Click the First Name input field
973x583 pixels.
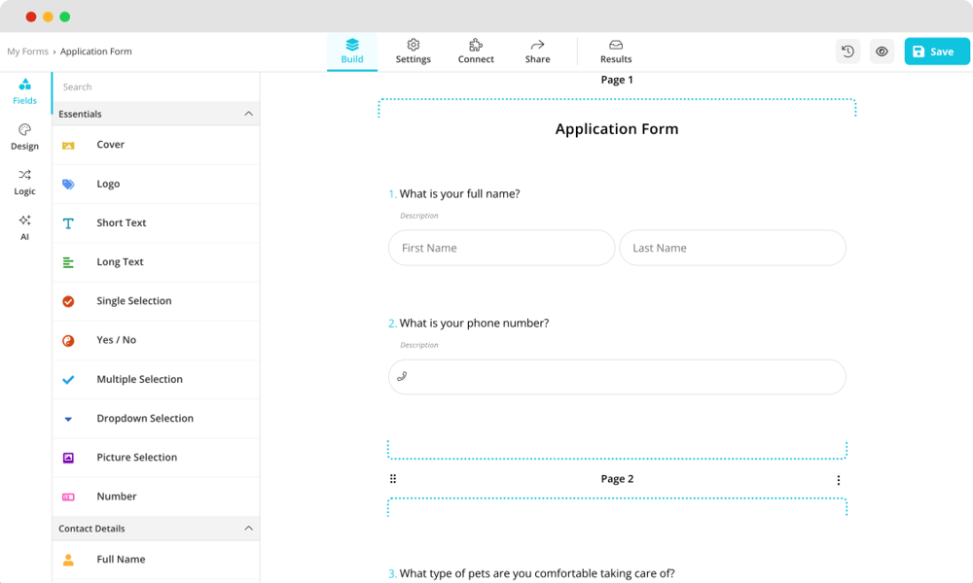tap(501, 248)
